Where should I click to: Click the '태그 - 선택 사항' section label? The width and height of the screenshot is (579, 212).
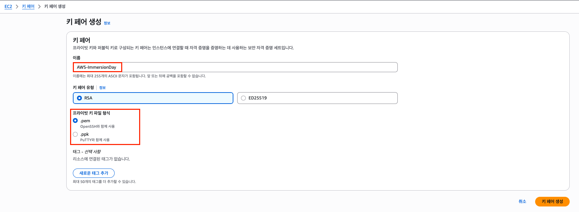coord(87,152)
